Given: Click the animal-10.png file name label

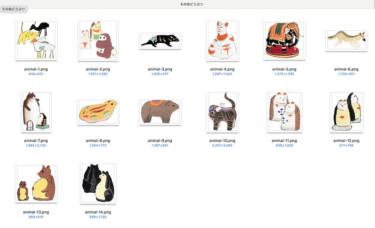Looking at the screenshot, I should [222, 141].
